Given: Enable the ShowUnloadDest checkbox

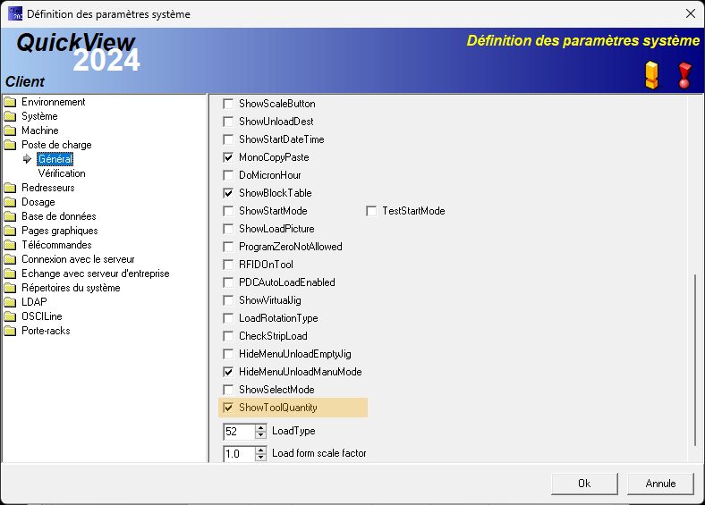Looking at the screenshot, I should click(x=228, y=122).
